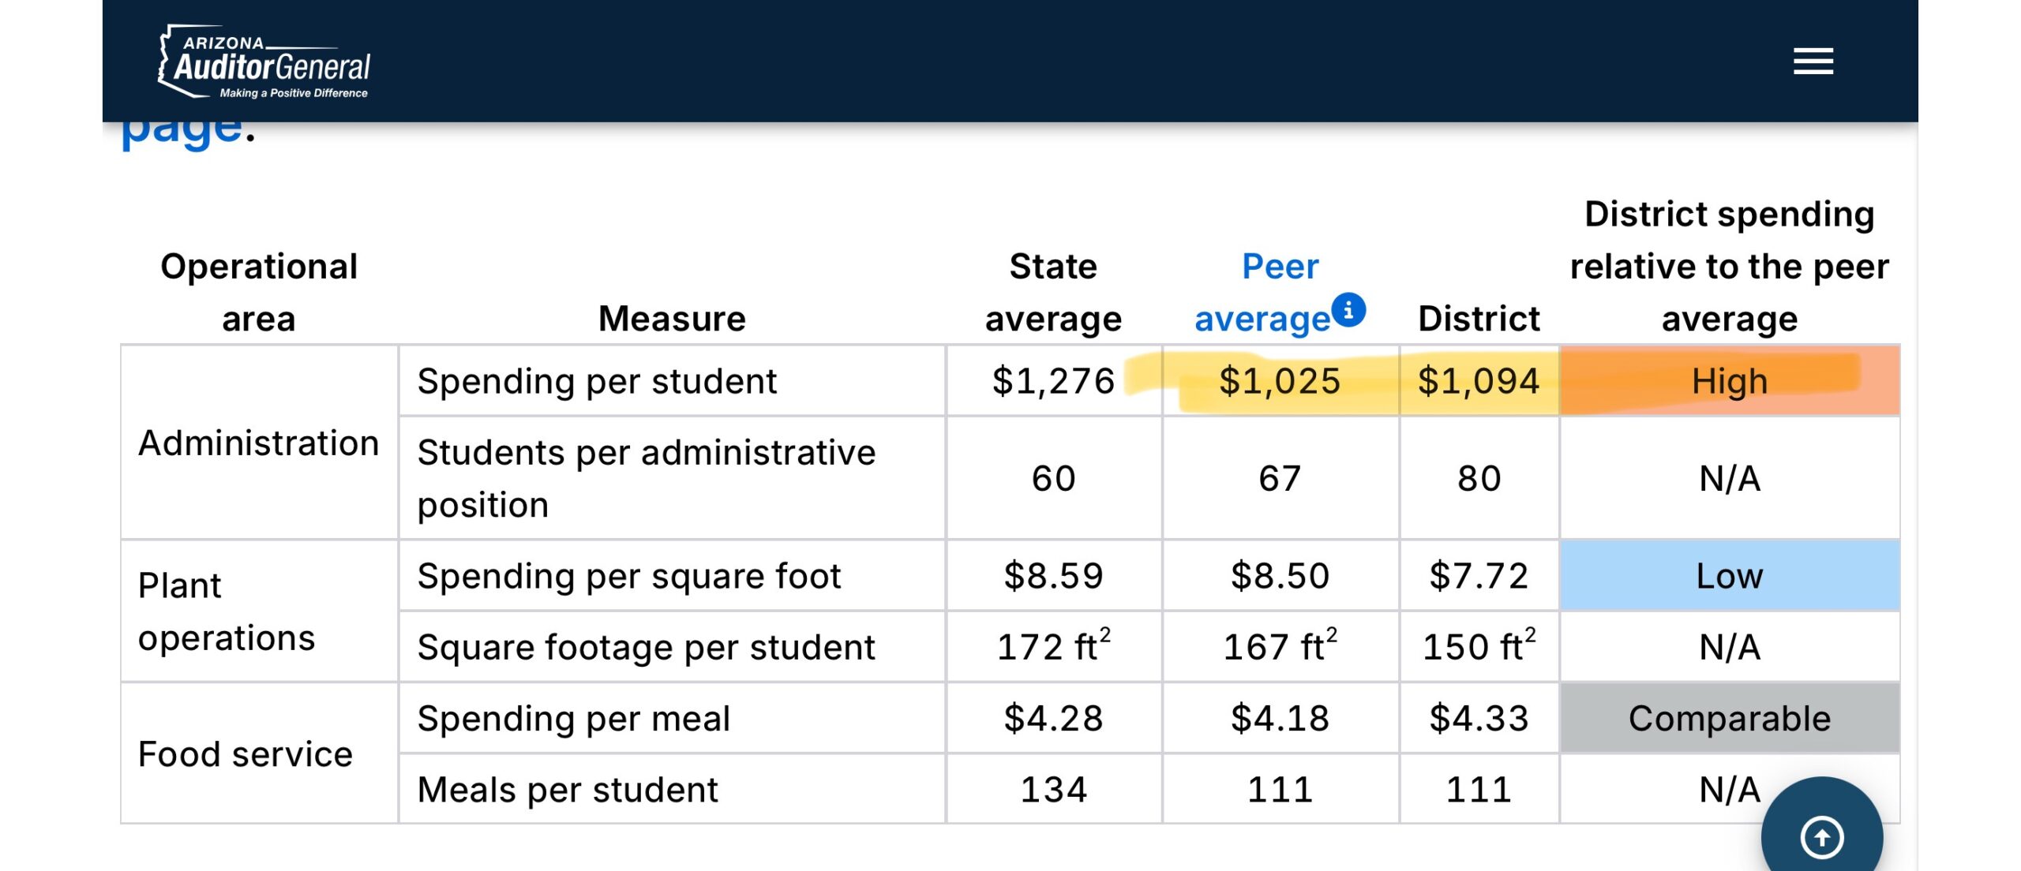Click the district value $1,094

click(1479, 381)
